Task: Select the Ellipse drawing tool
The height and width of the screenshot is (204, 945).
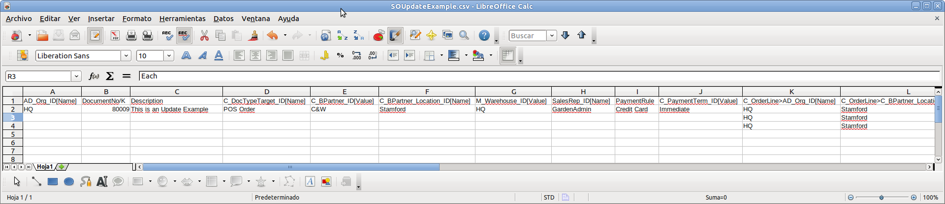Action: click(69, 181)
